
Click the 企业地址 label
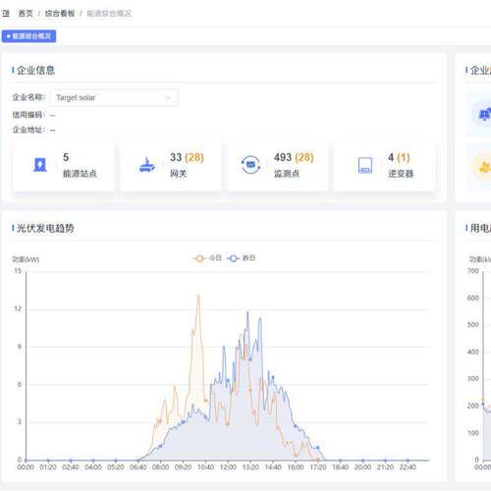pos(27,130)
